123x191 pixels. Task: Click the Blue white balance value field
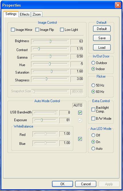point(65,143)
